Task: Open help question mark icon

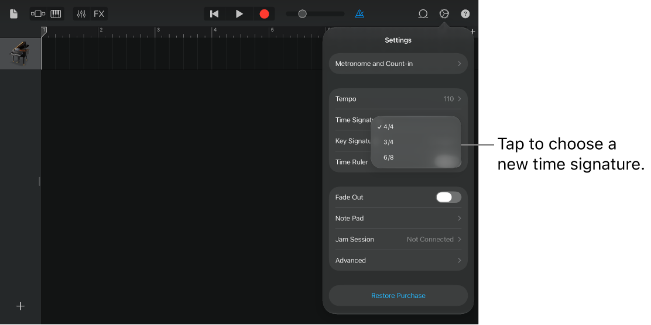Action: (x=465, y=13)
